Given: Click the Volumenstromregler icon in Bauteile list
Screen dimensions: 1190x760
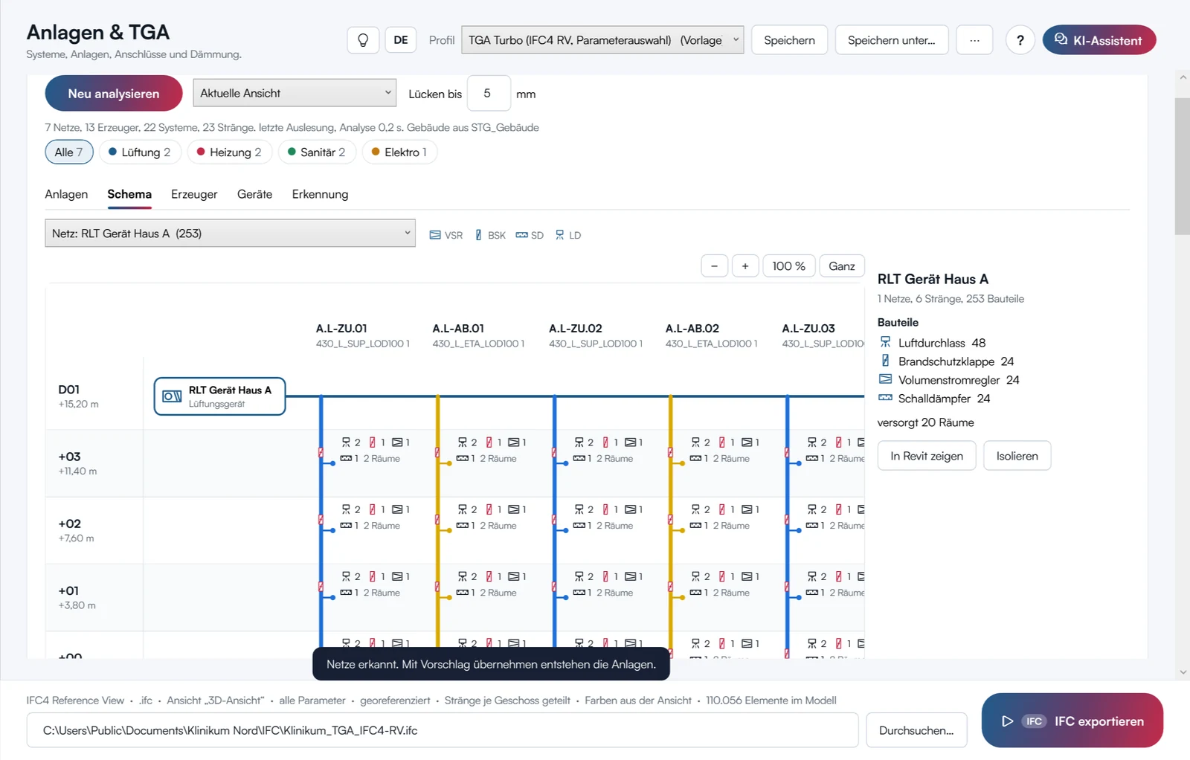Looking at the screenshot, I should tap(885, 379).
